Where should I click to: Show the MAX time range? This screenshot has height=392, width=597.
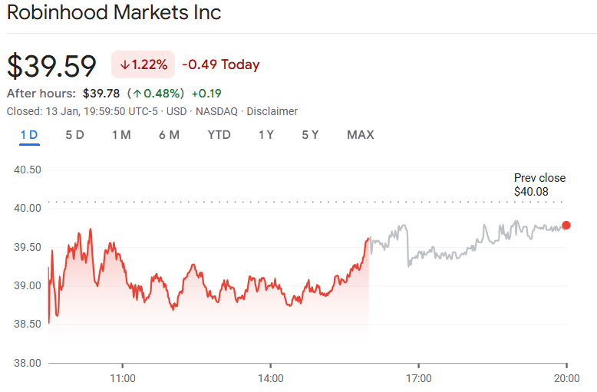(360, 135)
